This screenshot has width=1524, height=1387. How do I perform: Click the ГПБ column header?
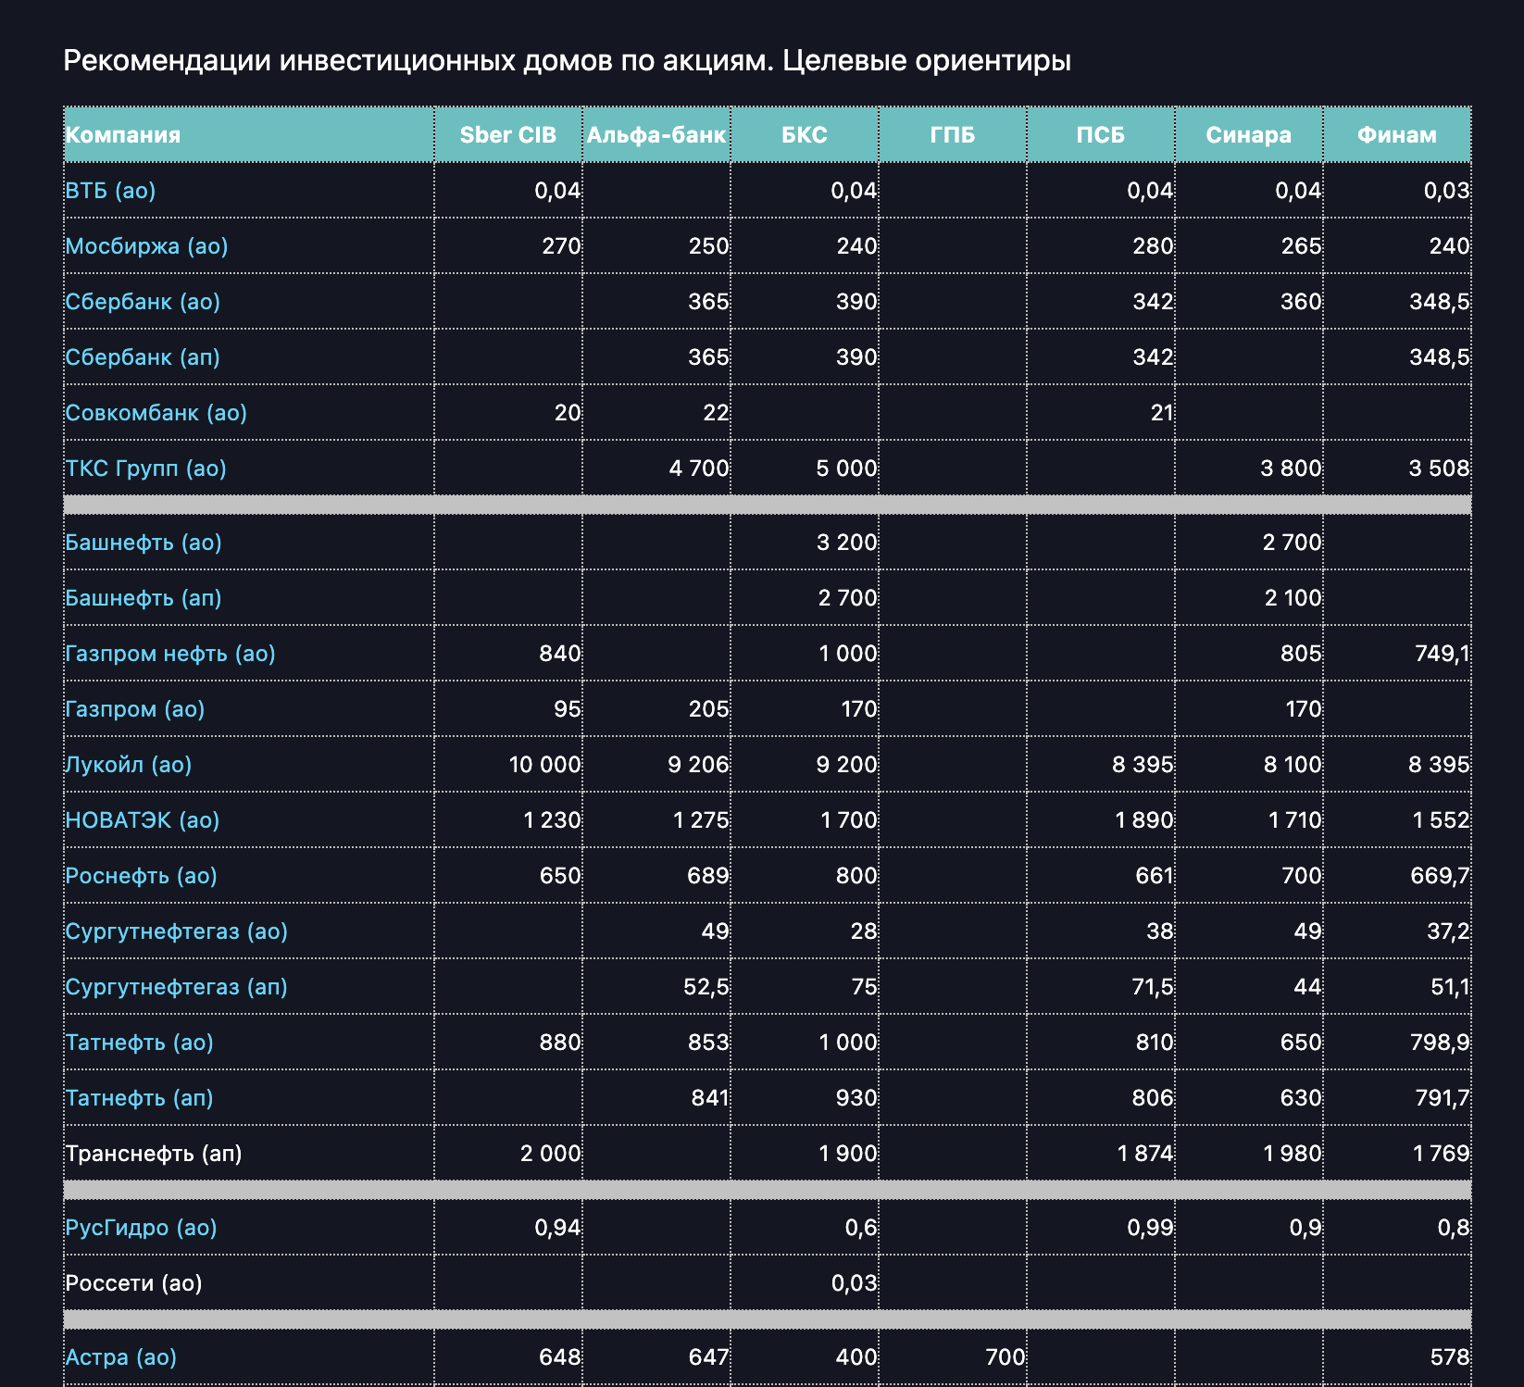tap(953, 135)
